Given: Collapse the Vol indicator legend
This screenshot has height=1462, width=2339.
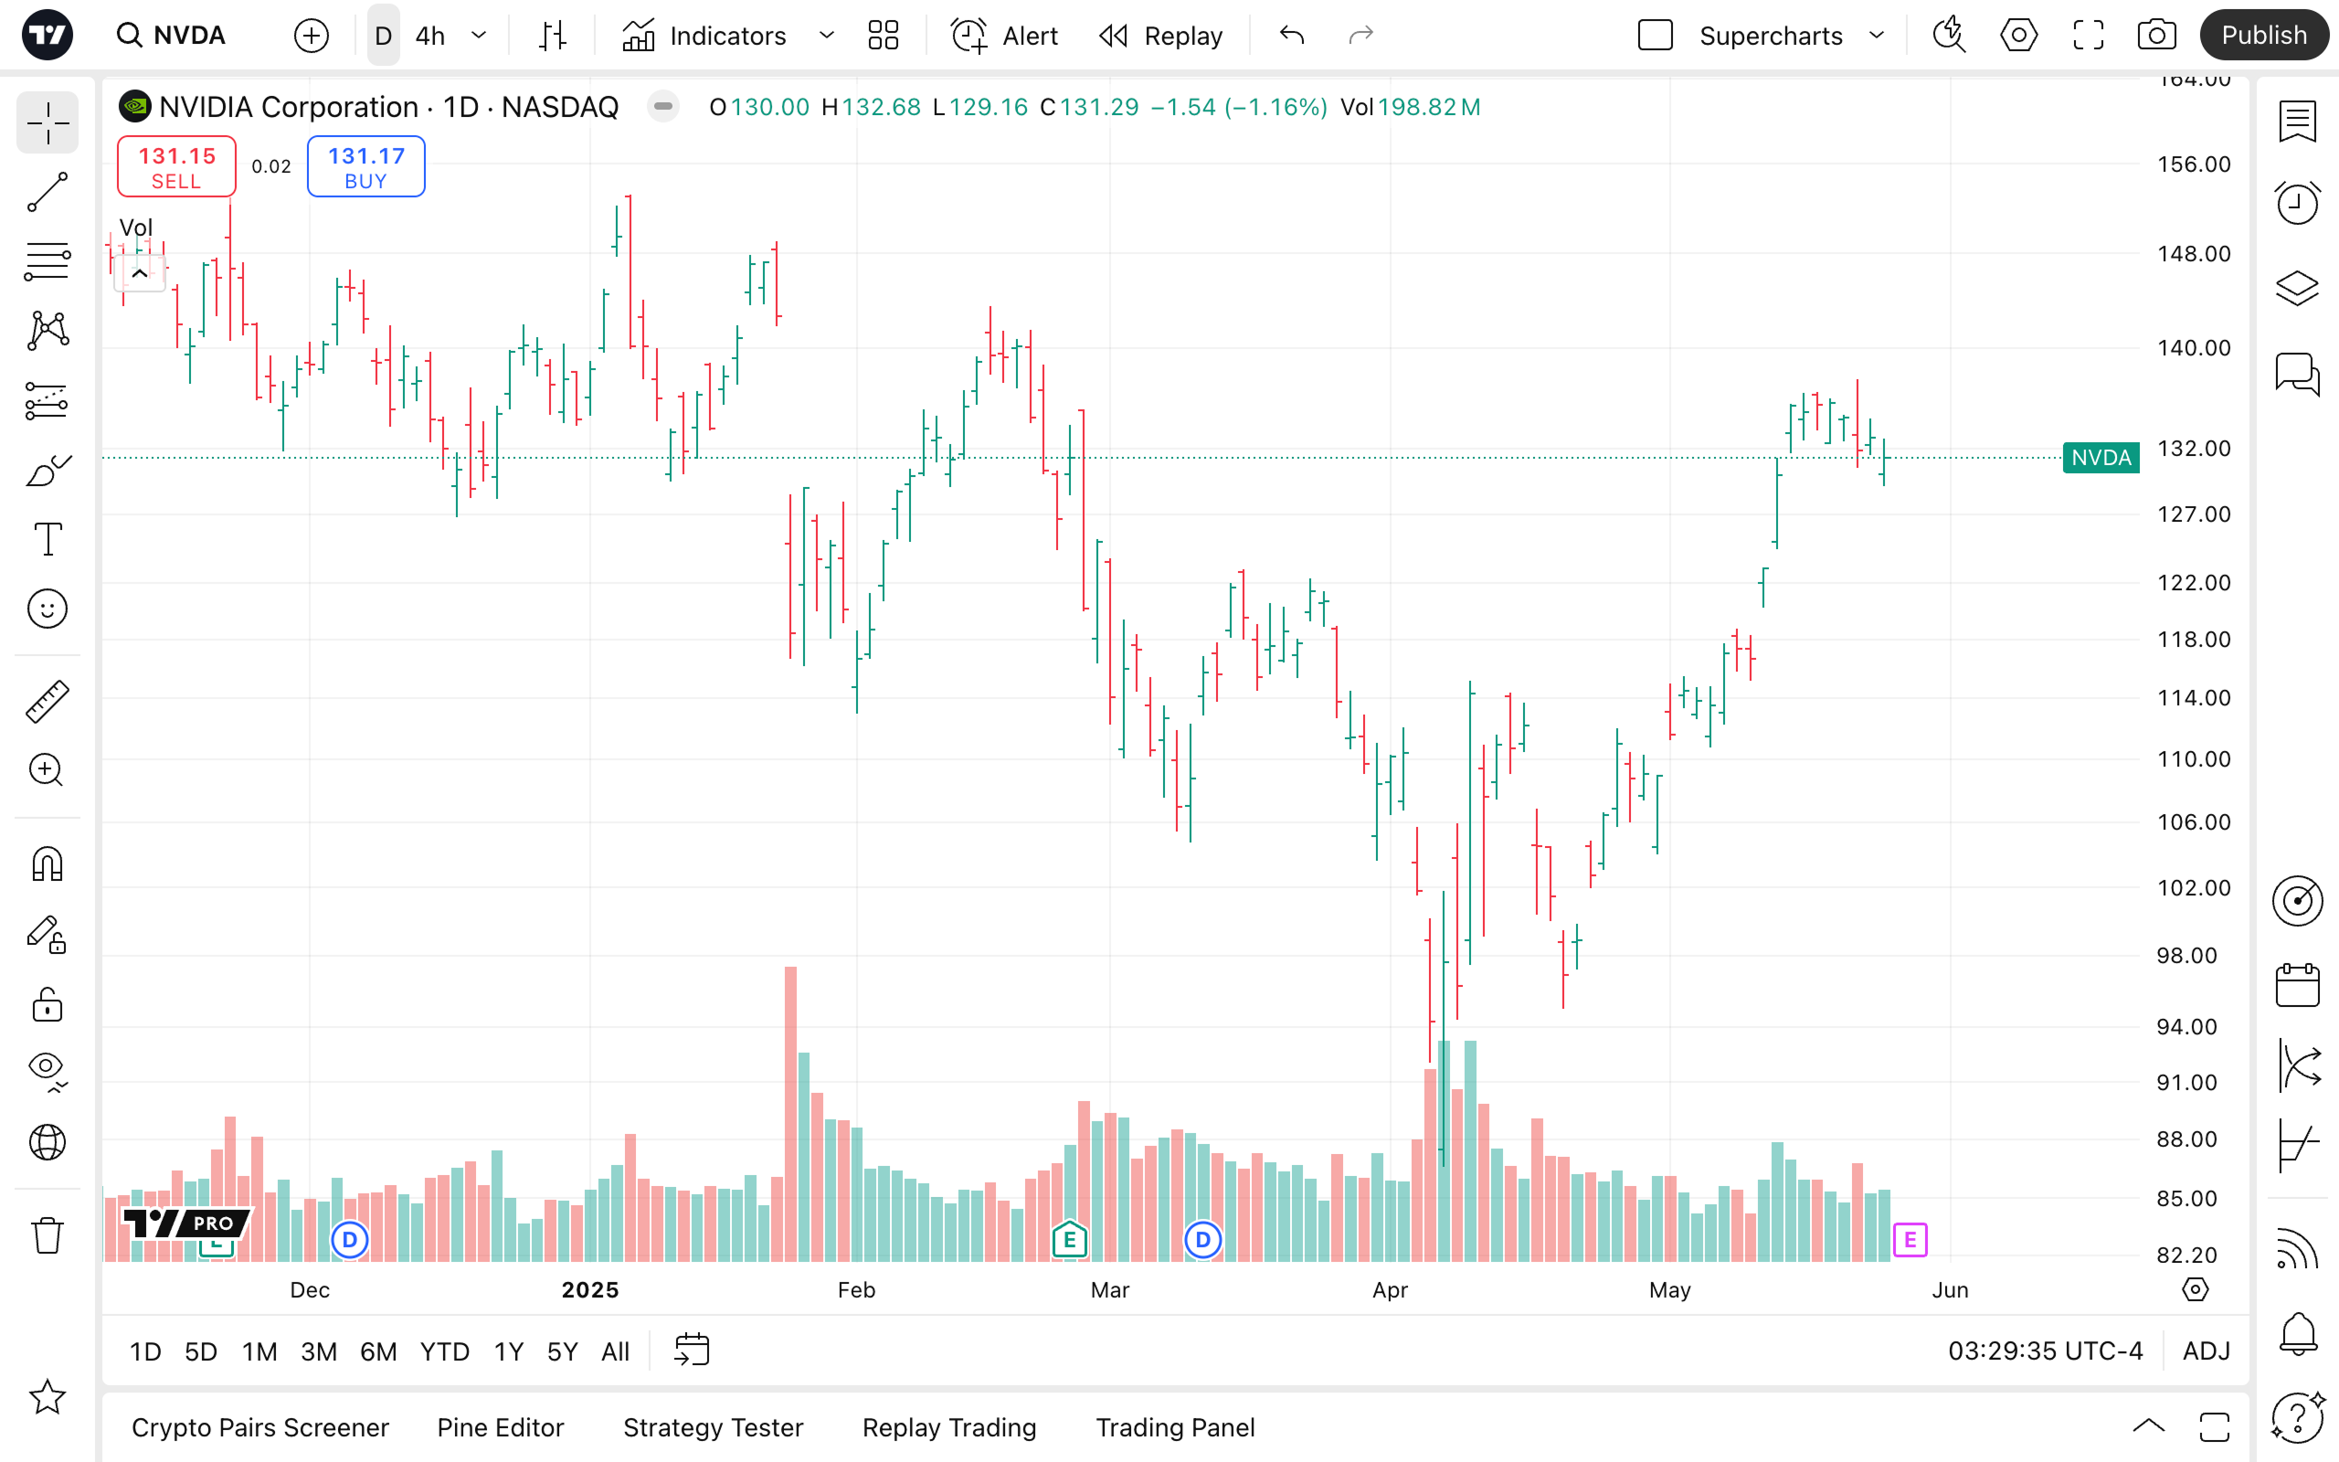Looking at the screenshot, I should [139, 273].
